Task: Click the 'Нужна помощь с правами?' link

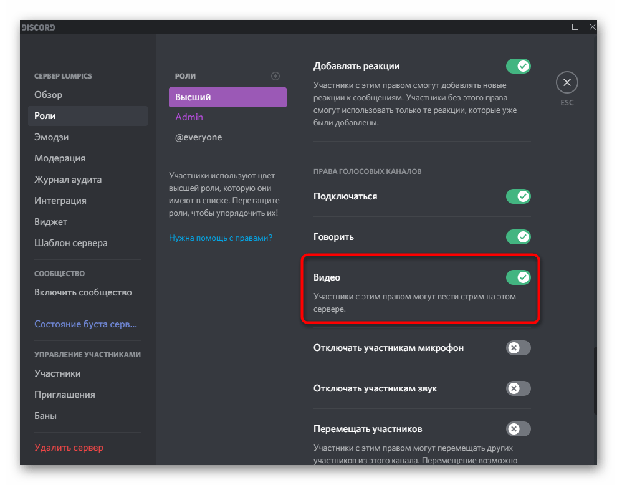Action: tap(221, 238)
